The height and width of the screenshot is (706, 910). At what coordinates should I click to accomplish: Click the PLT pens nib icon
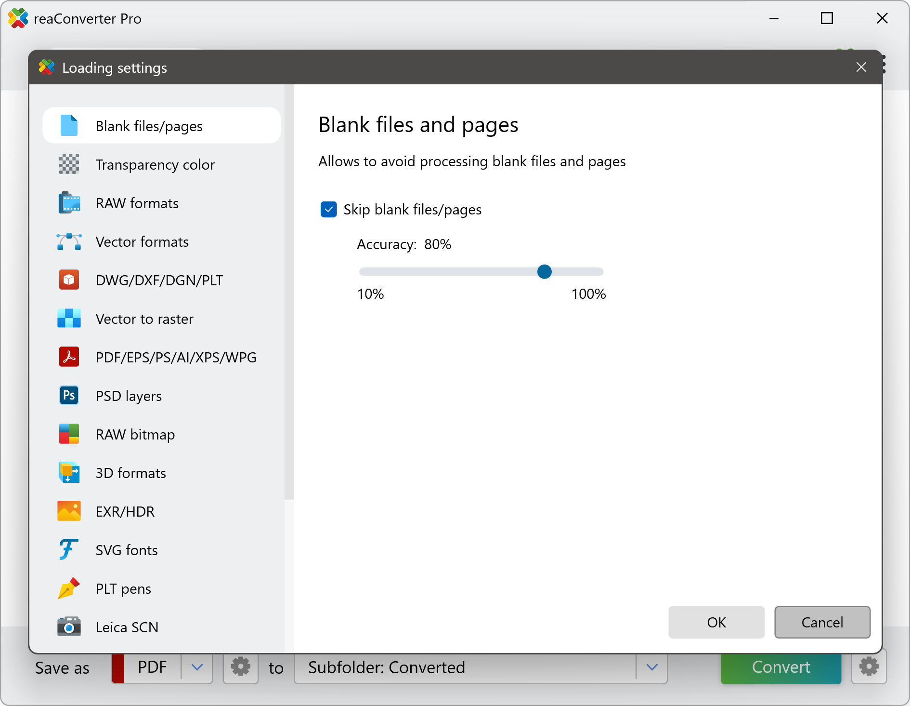(69, 588)
